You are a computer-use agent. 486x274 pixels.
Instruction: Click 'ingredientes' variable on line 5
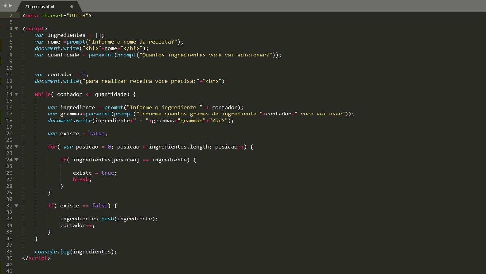coord(66,35)
